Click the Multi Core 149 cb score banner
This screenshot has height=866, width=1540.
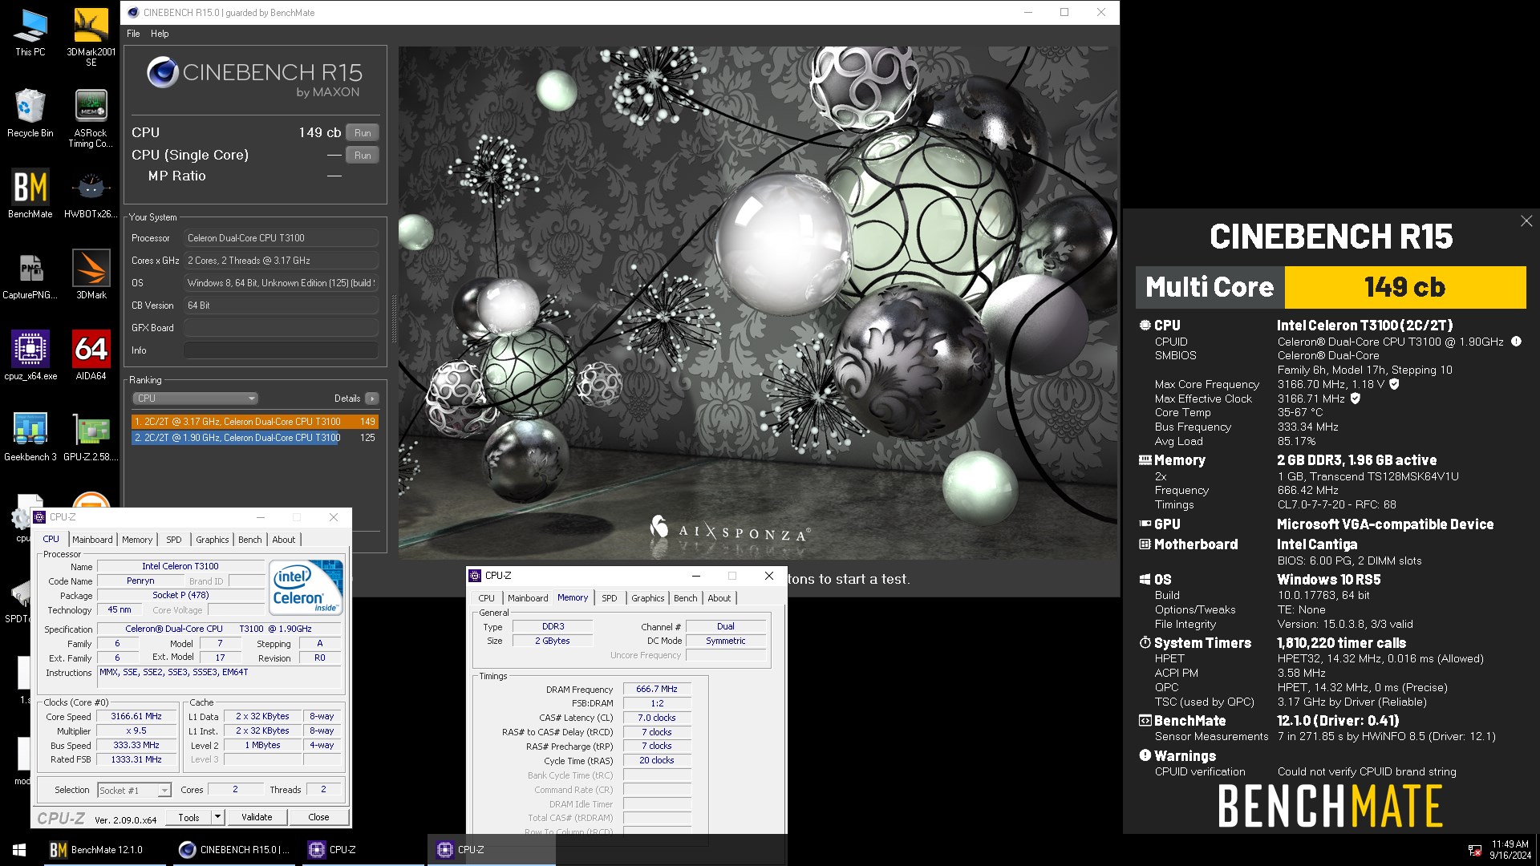click(1331, 287)
